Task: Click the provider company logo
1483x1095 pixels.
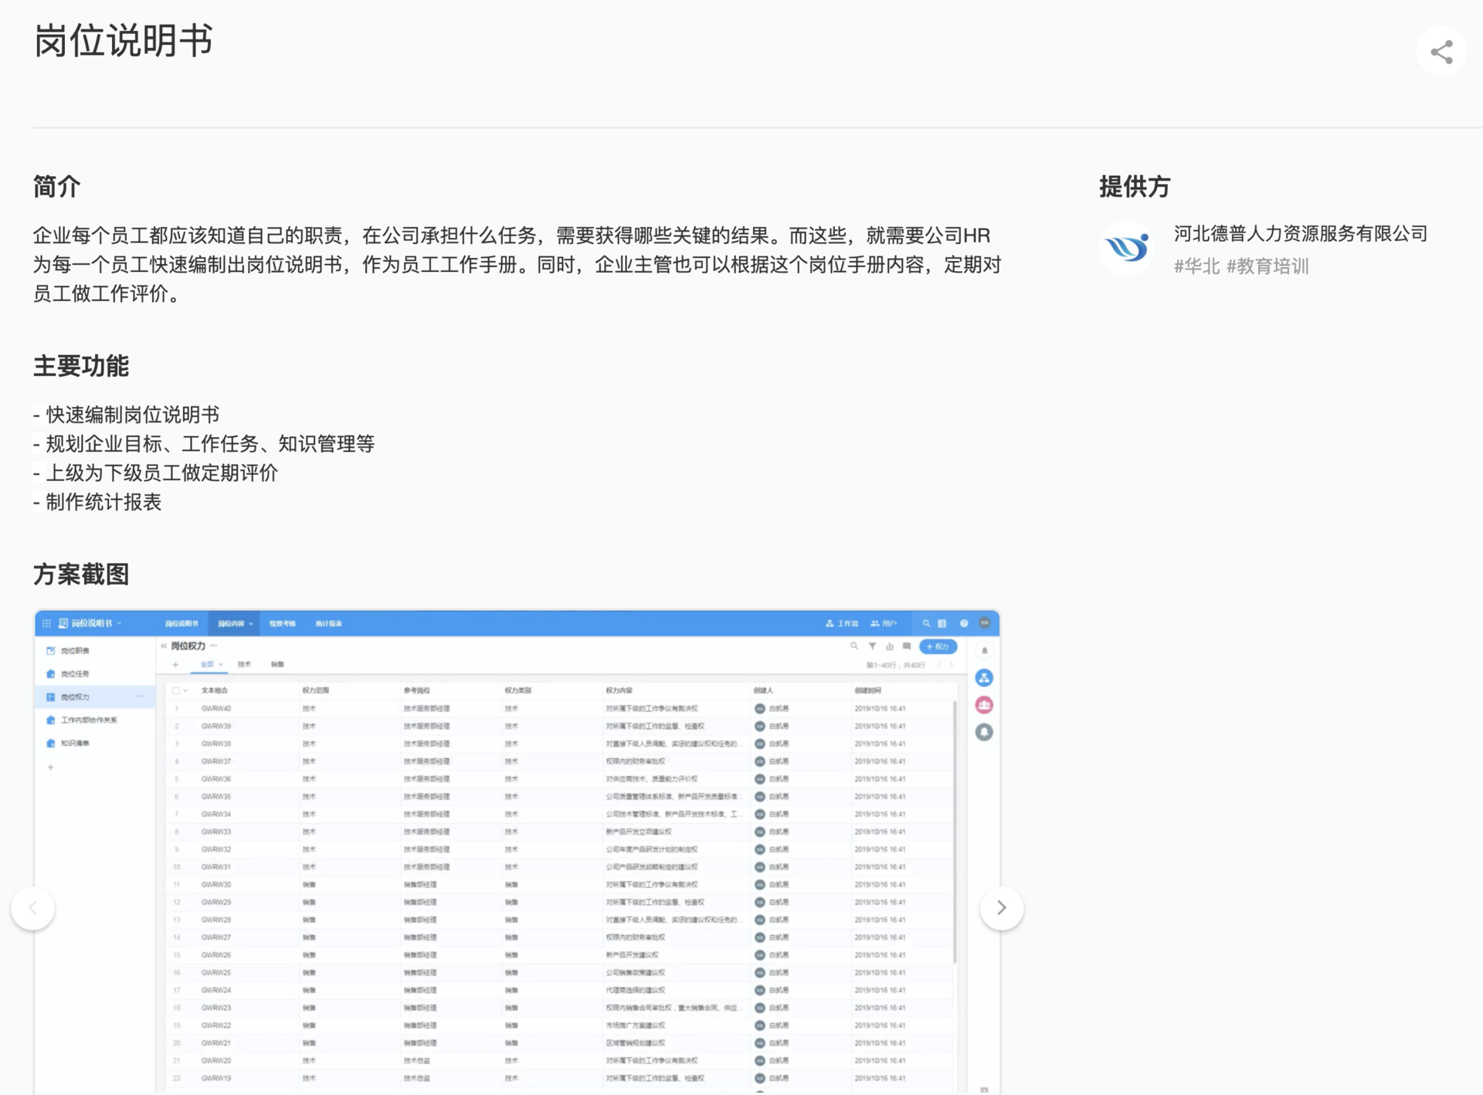Action: (1126, 249)
